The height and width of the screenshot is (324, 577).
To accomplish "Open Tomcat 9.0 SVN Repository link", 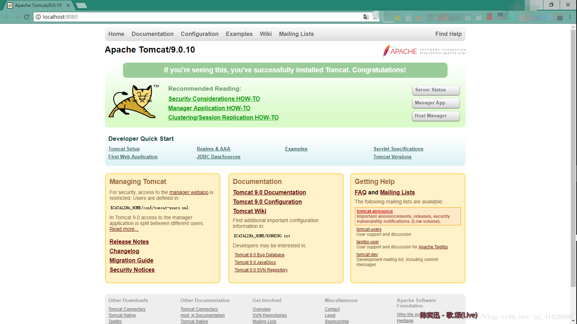I will [261, 270].
